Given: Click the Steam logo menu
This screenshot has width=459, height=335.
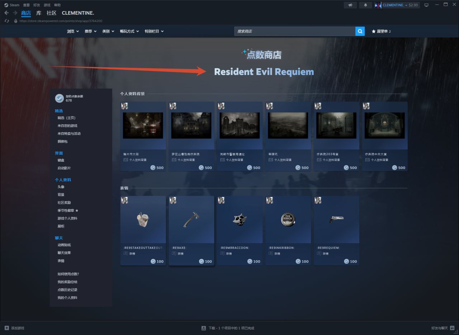Looking at the screenshot, I should click(x=12, y=5).
